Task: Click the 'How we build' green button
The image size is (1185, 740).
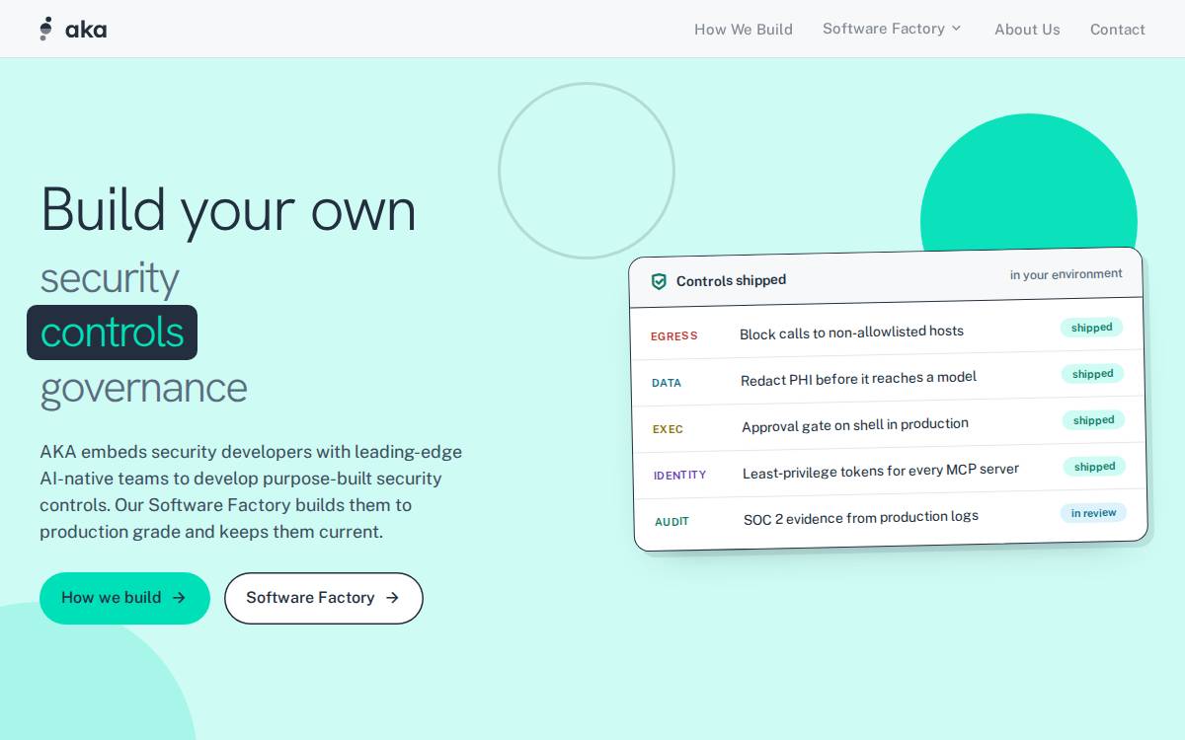Action: click(x=124, y=598)
